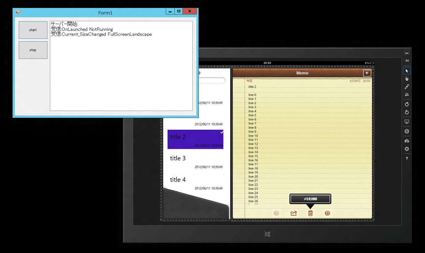
Task: Add a new memo with plus button
Action: pos(367,73)
